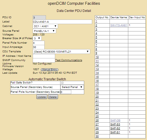The image size is (147, 140).
Task: Select output number 1 link
Action: pos(96,21)
